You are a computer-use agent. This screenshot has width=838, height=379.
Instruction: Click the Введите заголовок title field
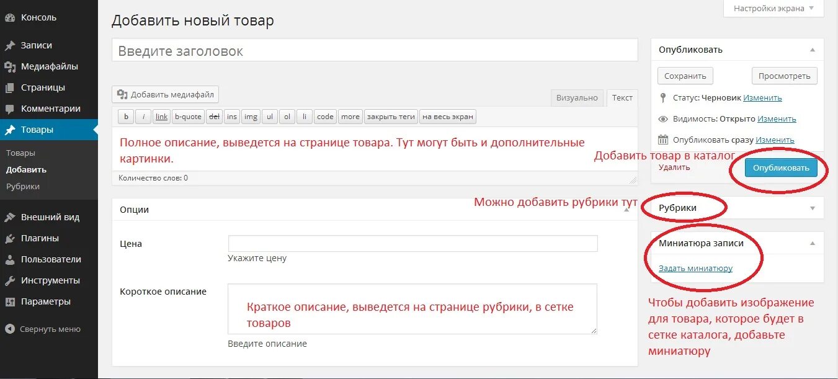tap(375, 50)
